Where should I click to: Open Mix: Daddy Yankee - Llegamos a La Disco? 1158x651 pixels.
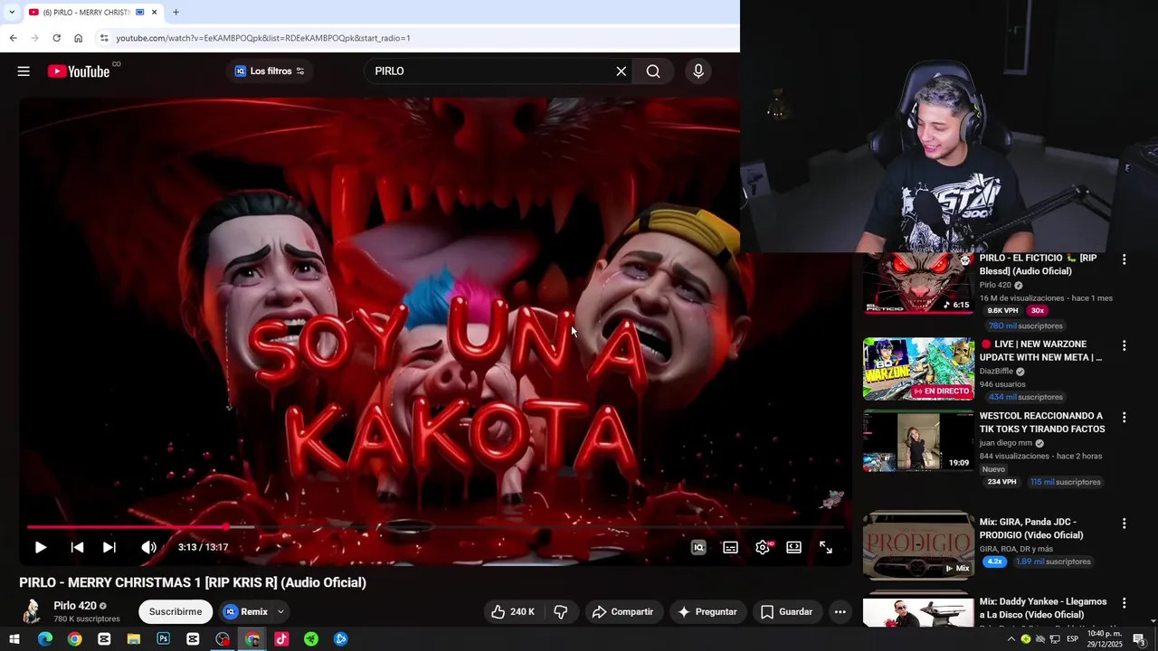pyautogui.click(x=1043, y=609)
